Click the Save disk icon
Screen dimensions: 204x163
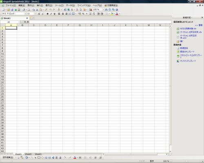(12, 10)
